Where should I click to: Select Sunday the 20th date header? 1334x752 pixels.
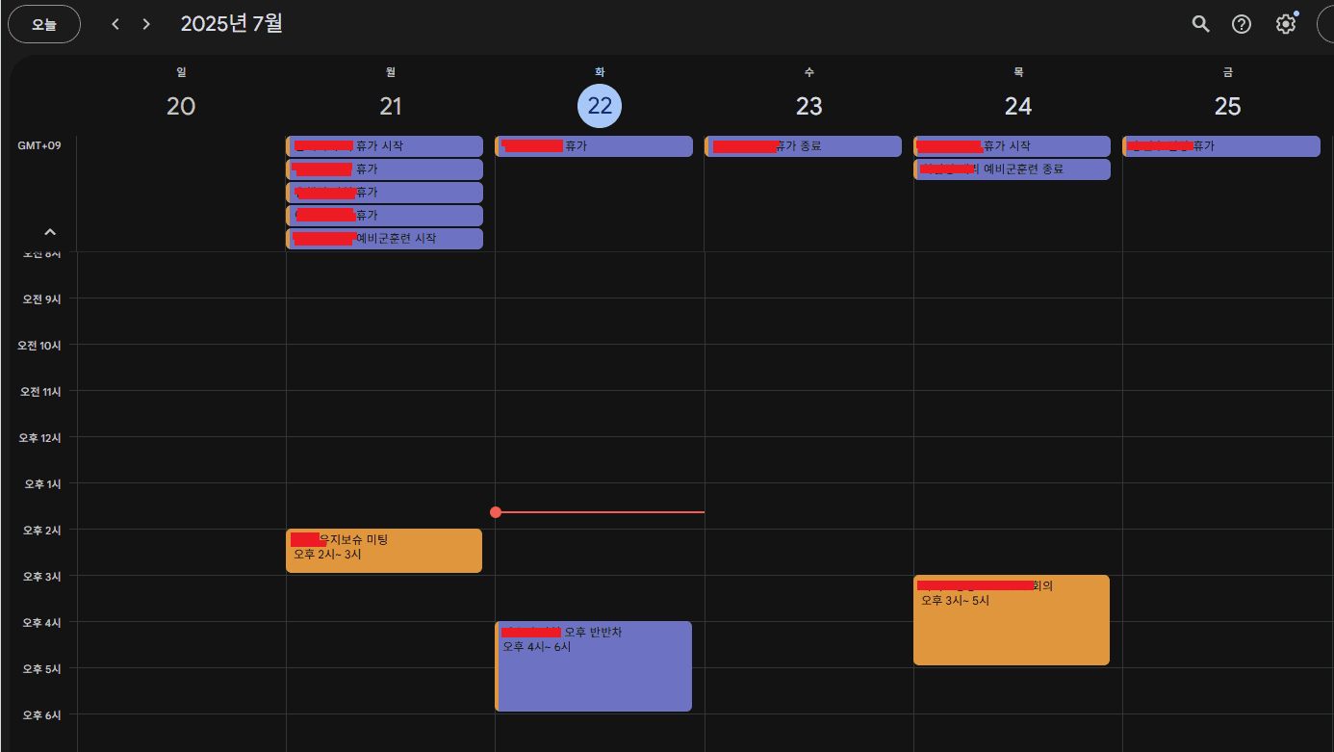click(x=181, y=106)
